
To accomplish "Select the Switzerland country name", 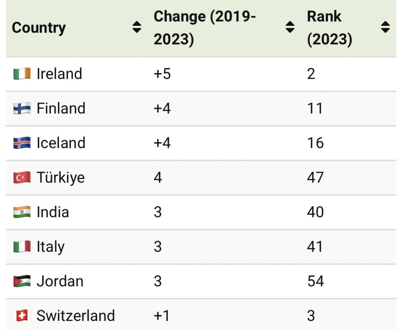I will [x=76, y=316].
